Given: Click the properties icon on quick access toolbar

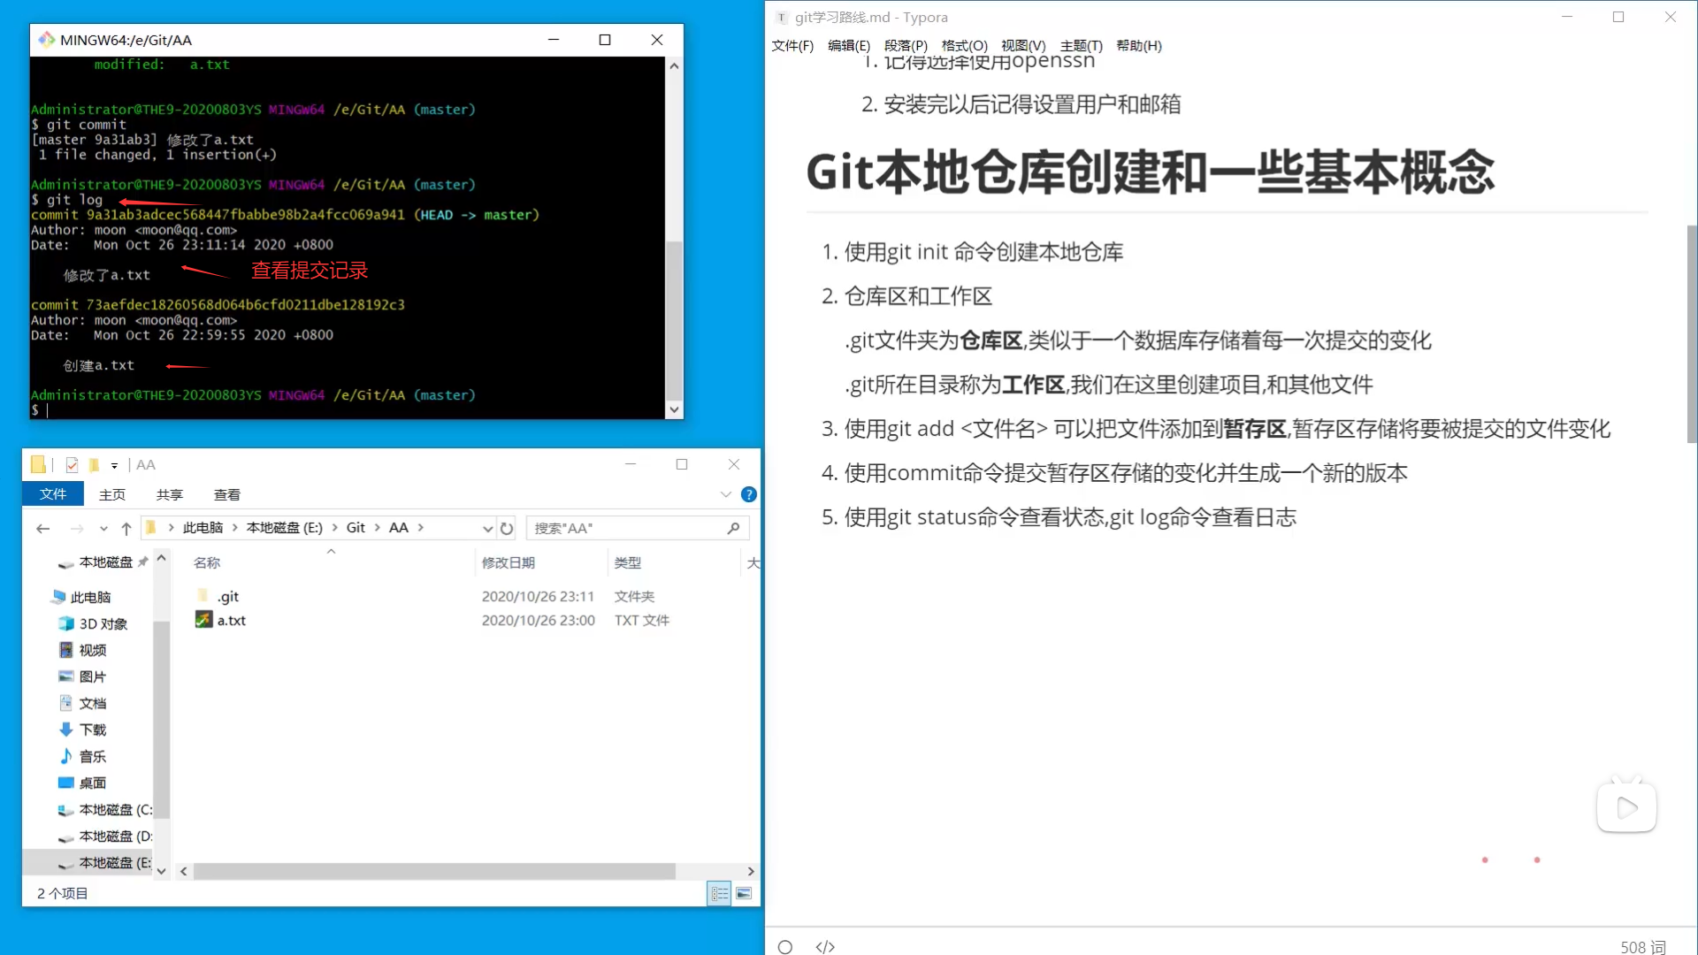Looking at the screenshot, I should click(x=72, y=464).
